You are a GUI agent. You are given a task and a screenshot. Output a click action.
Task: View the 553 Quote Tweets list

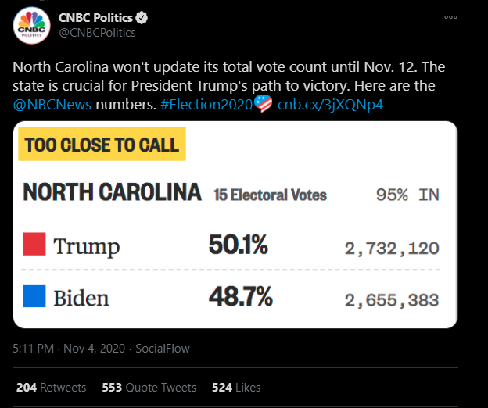point(149,387)
